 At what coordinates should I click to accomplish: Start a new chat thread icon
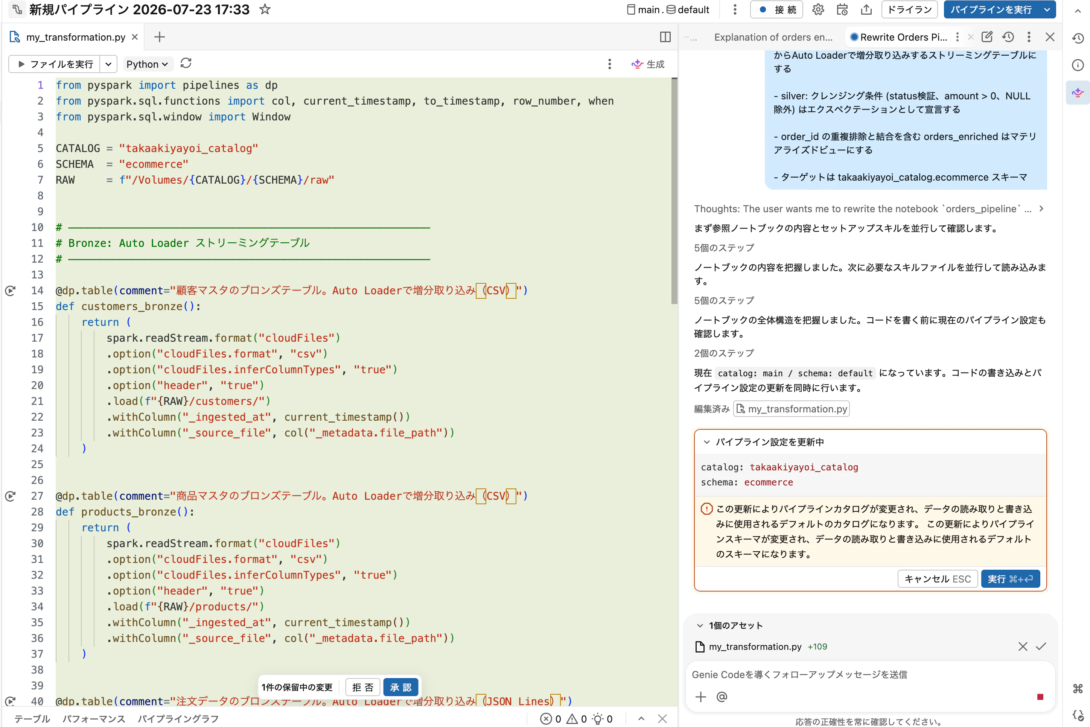(x=986, y=37)
